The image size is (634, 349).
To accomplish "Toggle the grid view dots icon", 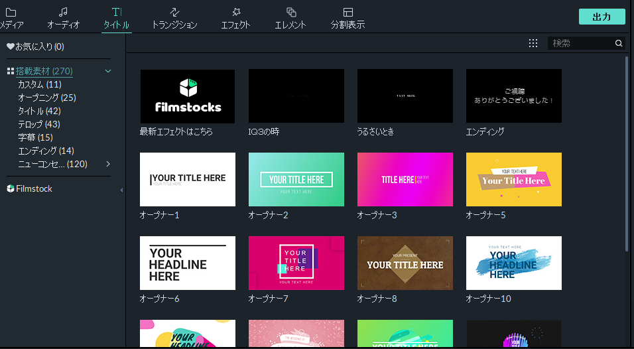I will (533, 43).
